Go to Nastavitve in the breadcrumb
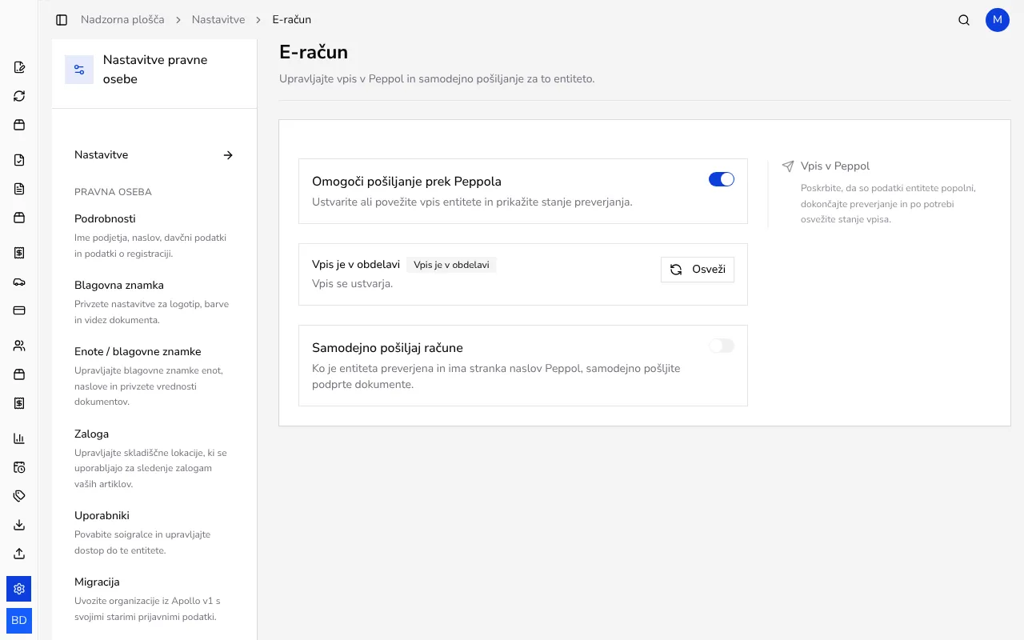This screenshot has height=640, width=1024. 218,20
